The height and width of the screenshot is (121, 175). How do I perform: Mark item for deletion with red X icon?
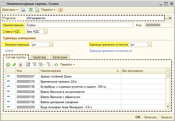pos(20,65)
